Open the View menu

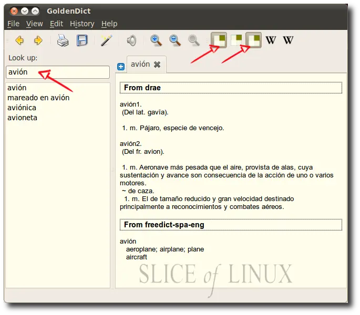point(35,24)
